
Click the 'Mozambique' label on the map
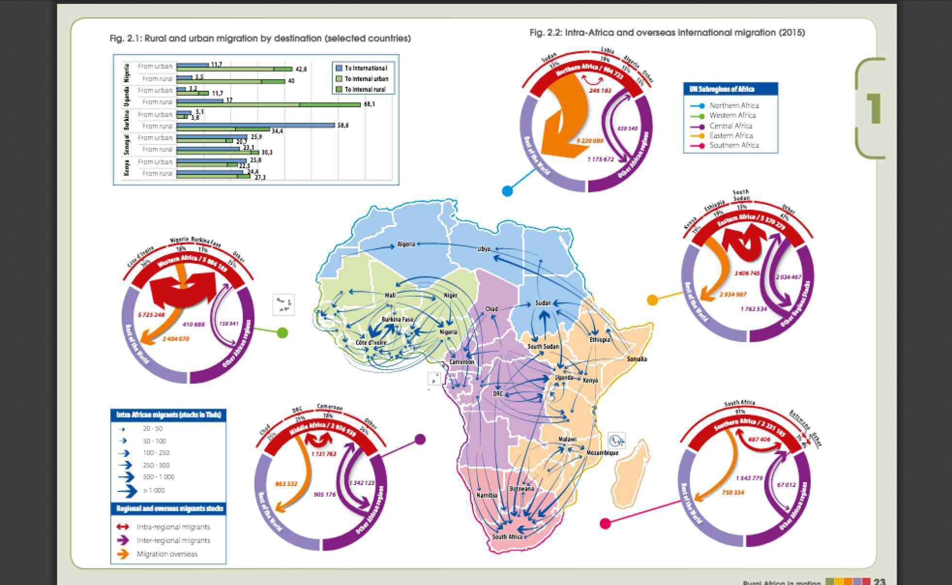point(602,453)
